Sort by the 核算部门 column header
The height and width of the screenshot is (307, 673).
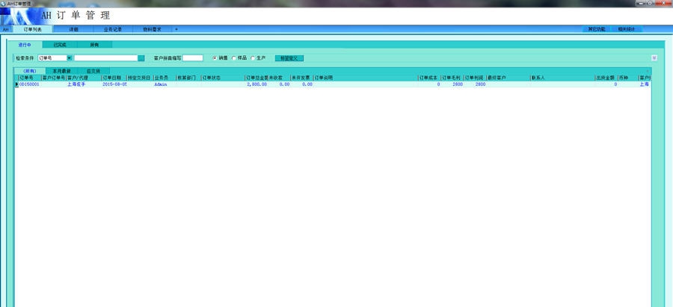point(188,78)
